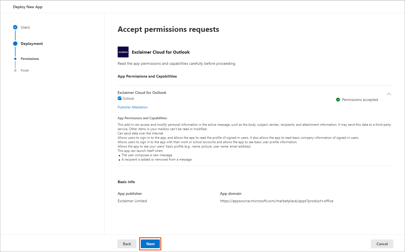The width and height of the screenshot is (405, 252).
Task: Click the Exclaimer app logo
Action: click(x=123, y=52)
